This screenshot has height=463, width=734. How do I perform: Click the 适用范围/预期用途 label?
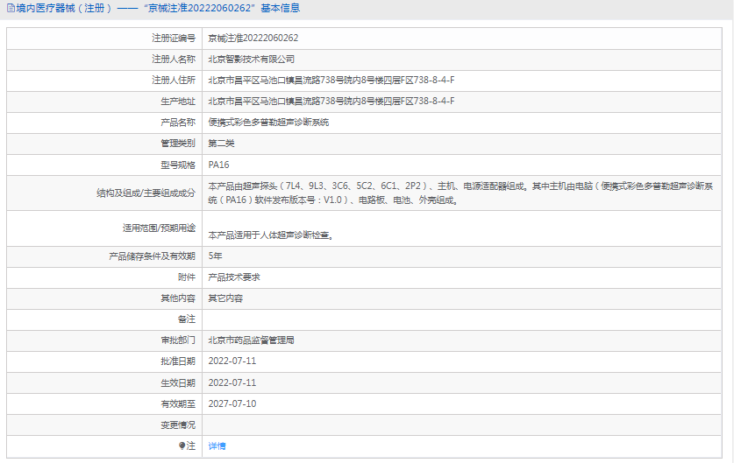(x=159, y=228)
